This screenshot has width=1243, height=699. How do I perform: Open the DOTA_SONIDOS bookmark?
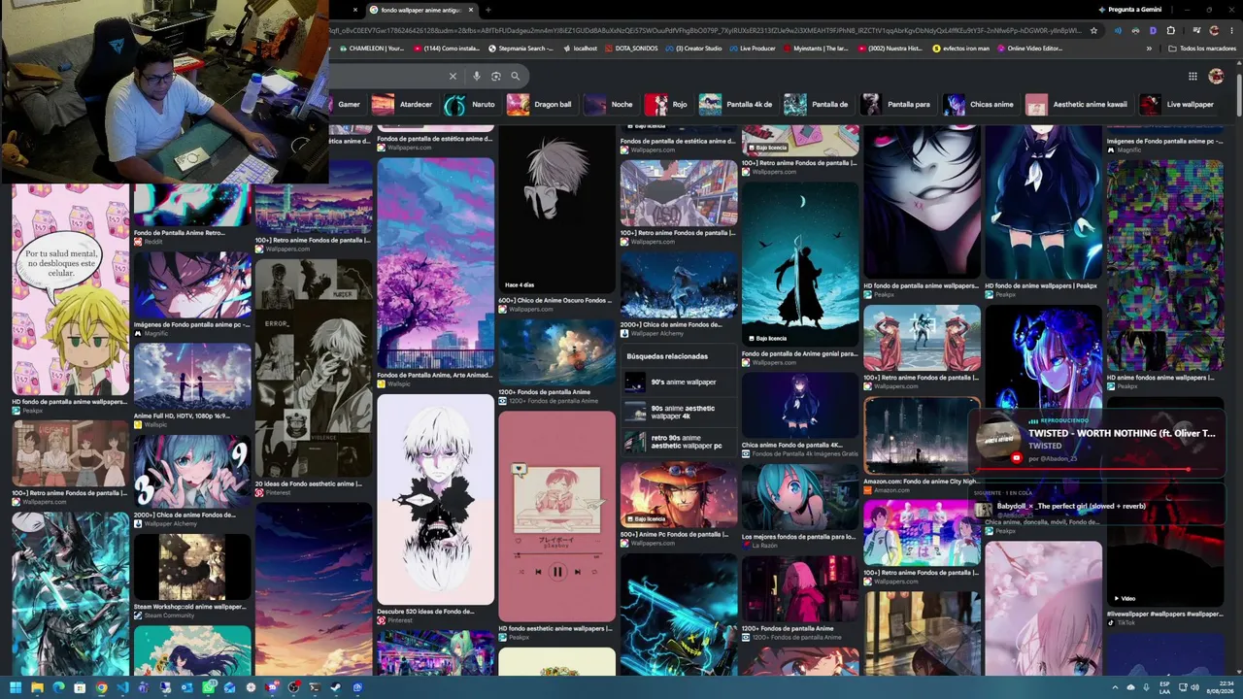pos(631,49)
